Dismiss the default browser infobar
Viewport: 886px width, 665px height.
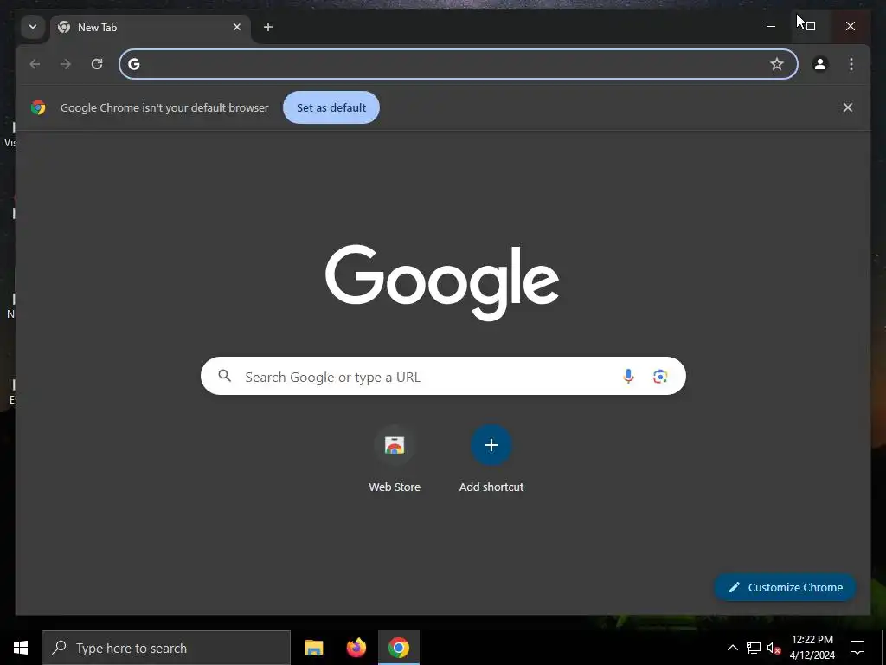click(x=848, y=107)
